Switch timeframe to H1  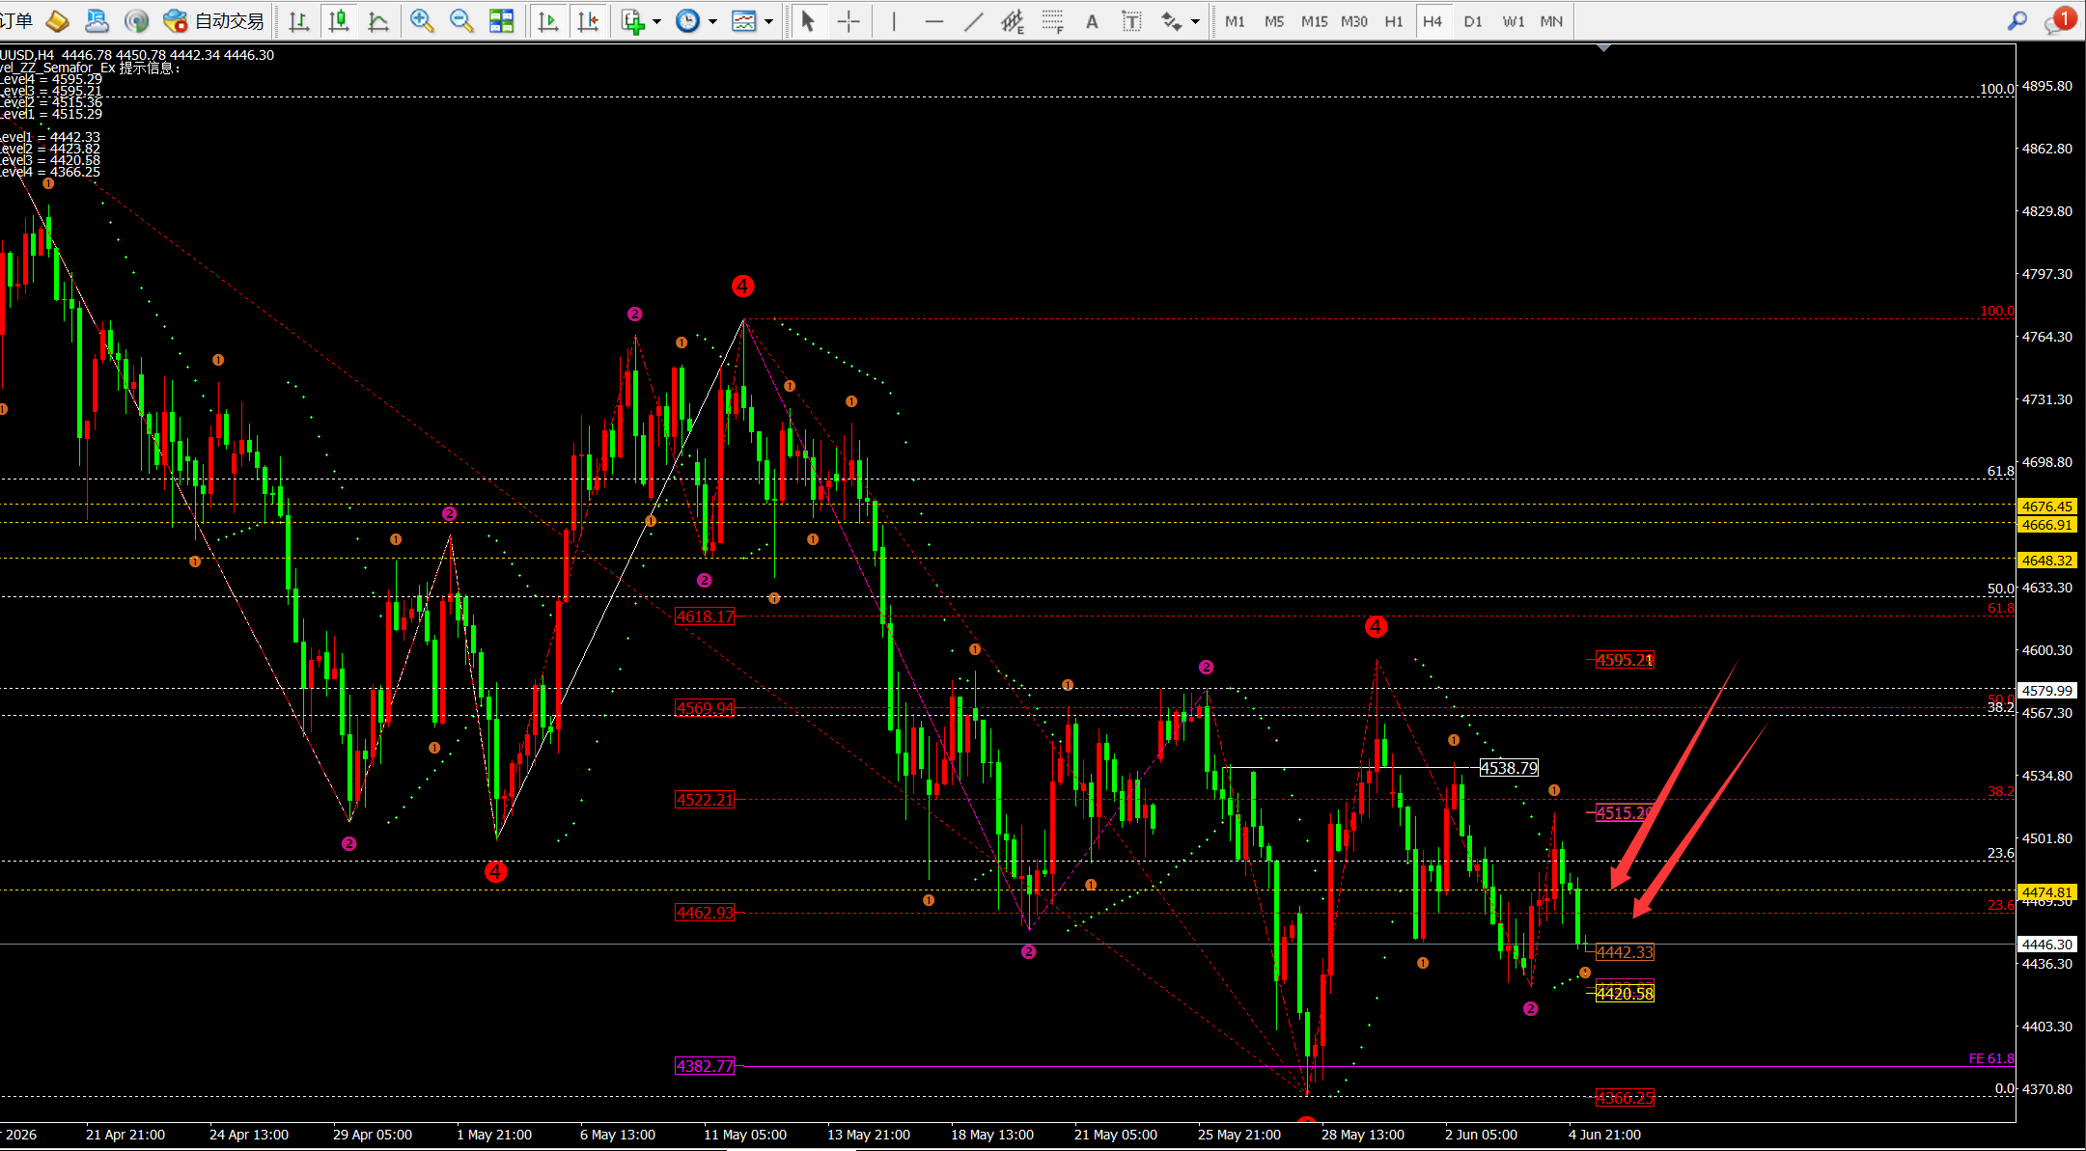[x=1394, y=21]
